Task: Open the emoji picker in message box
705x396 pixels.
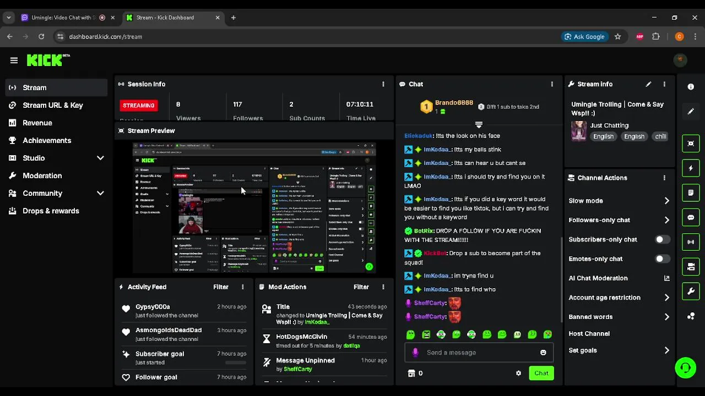Action: pyautogui.click(x=543, y=353)
